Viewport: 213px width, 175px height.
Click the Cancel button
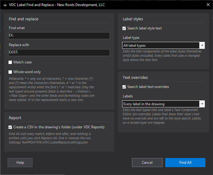pos(147,162)
